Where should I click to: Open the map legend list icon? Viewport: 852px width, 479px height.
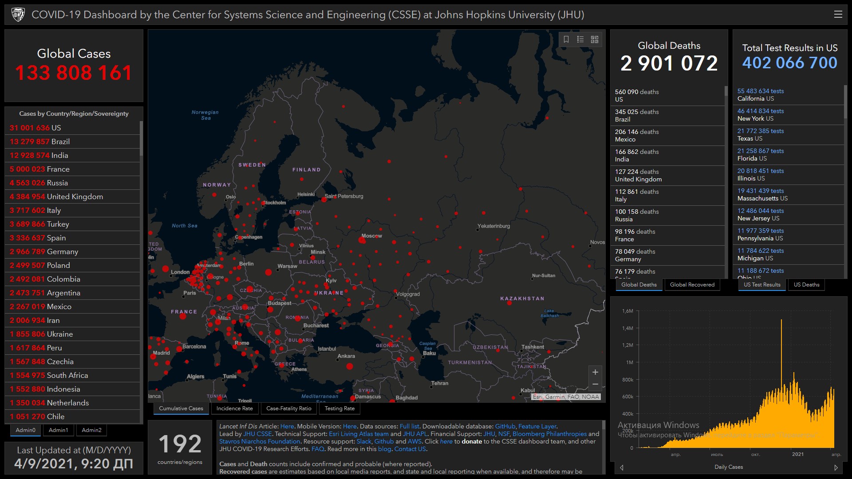pyautogui.click(x=580, y=39)
